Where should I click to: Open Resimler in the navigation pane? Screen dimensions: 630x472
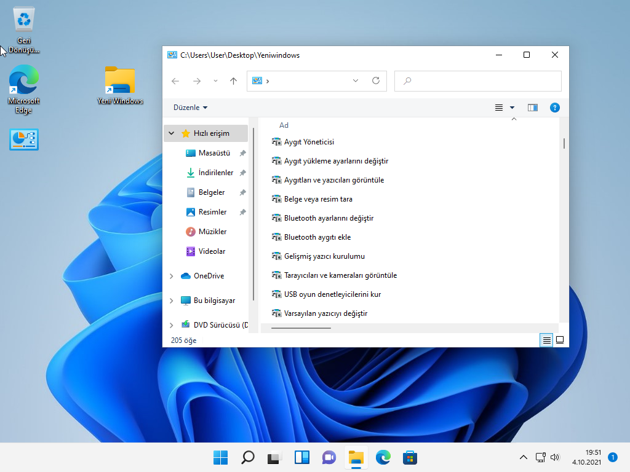[212, 212]
